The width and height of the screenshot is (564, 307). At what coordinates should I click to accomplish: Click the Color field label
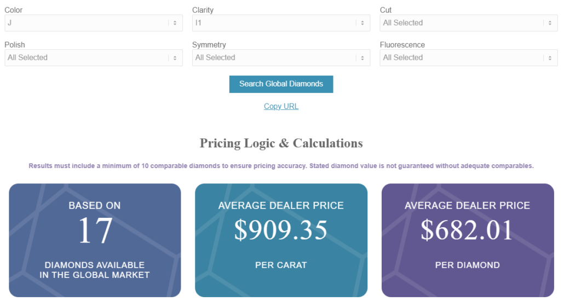pyautogui.click(x=14, y=10)
